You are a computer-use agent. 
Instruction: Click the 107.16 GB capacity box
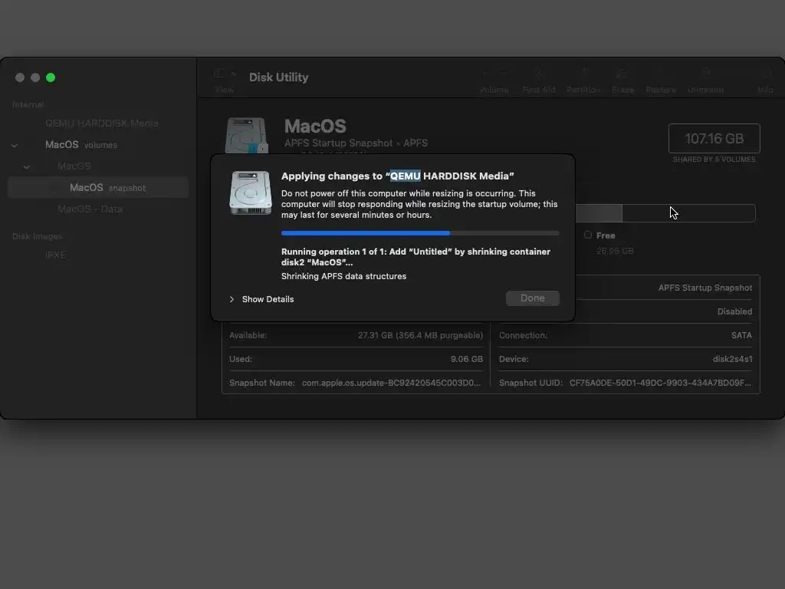[x=714, y=138]
